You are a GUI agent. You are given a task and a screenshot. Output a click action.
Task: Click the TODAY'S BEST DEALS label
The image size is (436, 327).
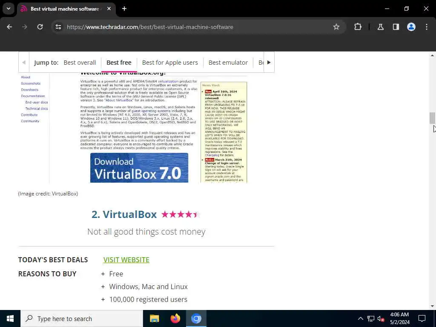click(53, 260)
